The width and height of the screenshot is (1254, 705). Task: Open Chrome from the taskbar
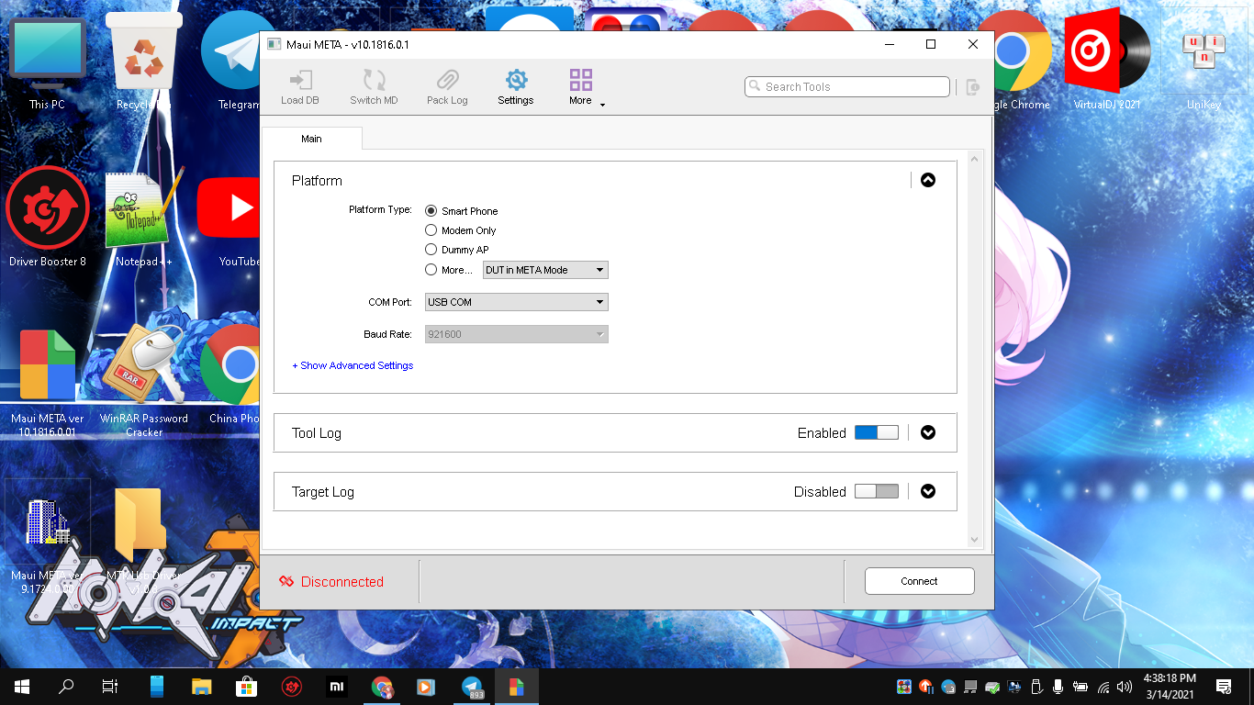click(x=382, y=687)
